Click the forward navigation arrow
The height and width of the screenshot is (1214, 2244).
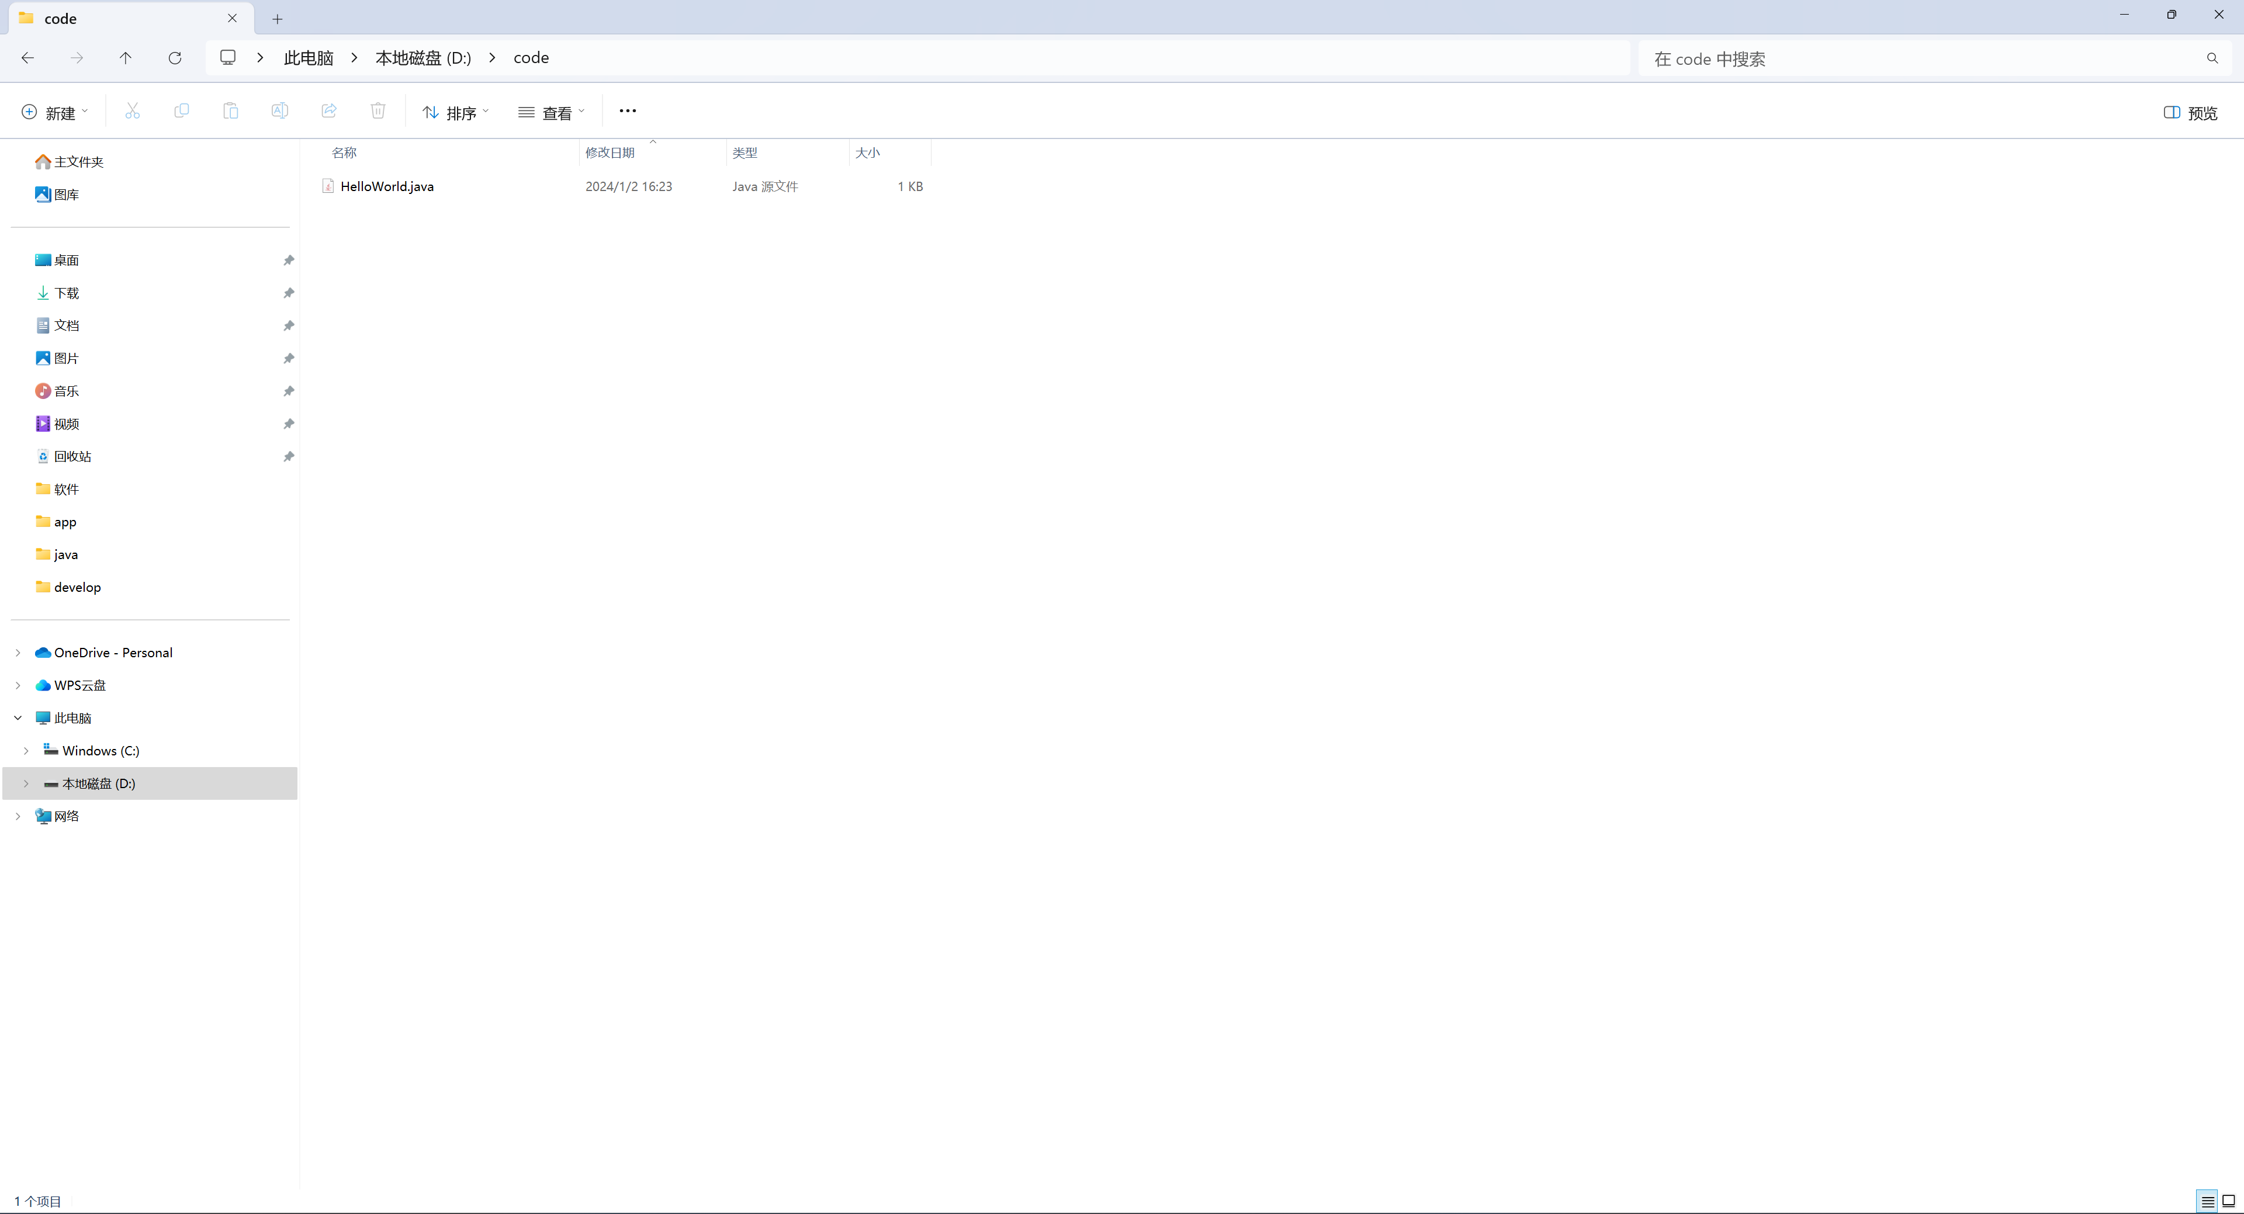pos(77,58)
